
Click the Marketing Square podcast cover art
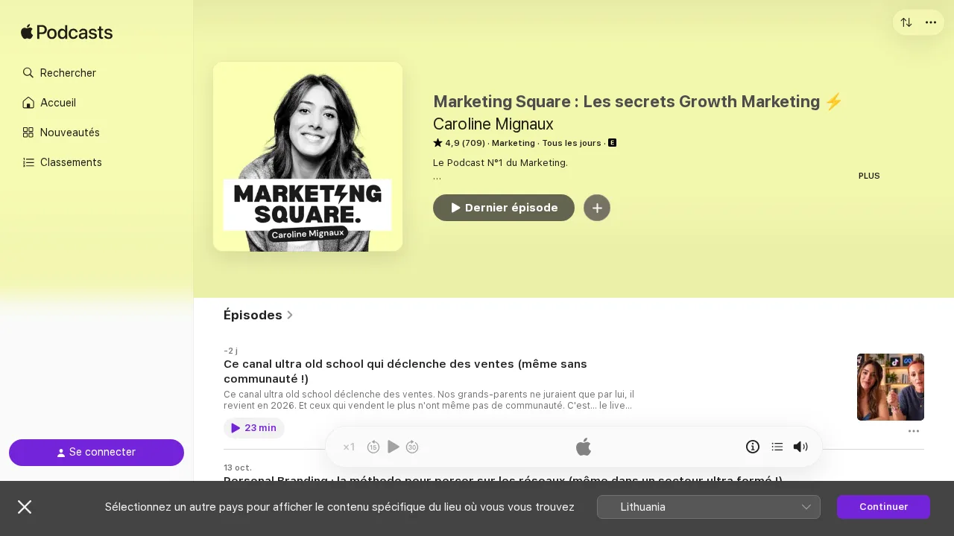tap(308, 156)
